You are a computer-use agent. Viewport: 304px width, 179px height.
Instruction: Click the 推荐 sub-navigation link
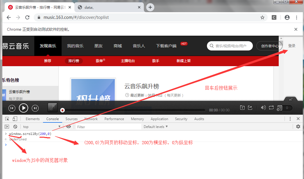47,61
